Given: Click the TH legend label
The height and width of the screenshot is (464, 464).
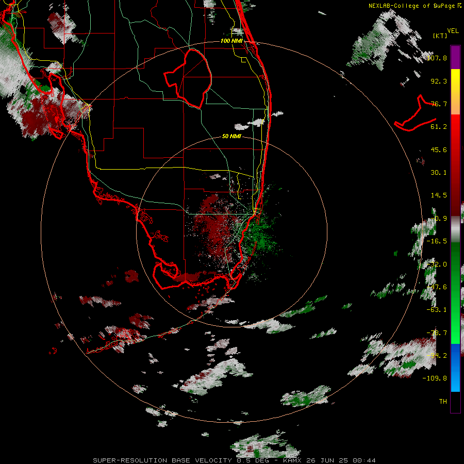Looking at the screenshot, I should click(443, 402).
